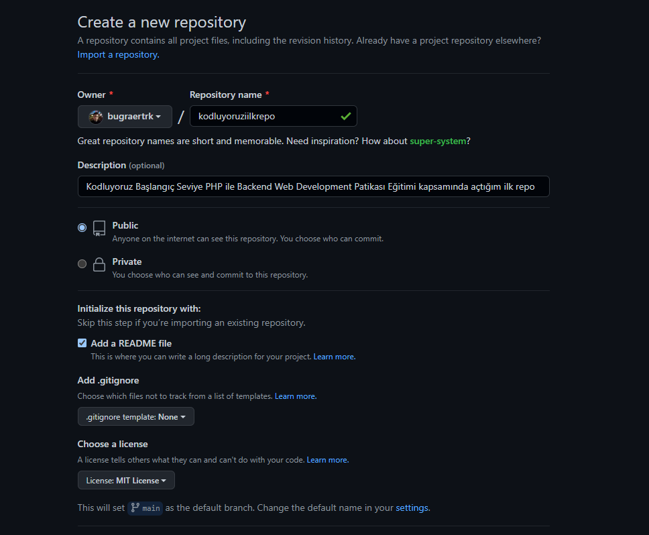649x535 pixels.
Task: Click the main branch badge
Action: click(145, 508)
